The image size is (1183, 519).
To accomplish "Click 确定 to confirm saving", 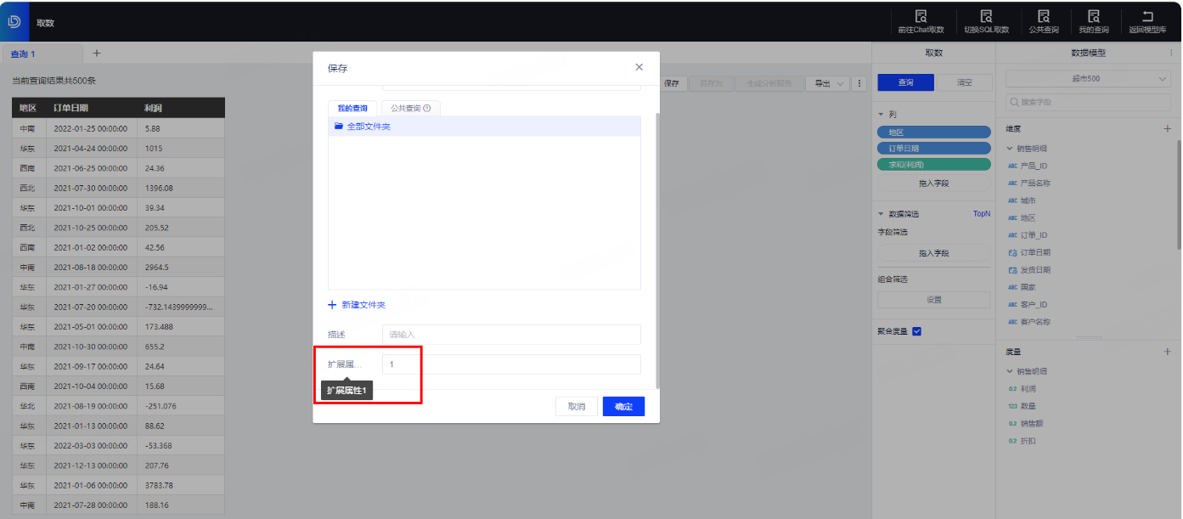I will click(x=623, y=407).
